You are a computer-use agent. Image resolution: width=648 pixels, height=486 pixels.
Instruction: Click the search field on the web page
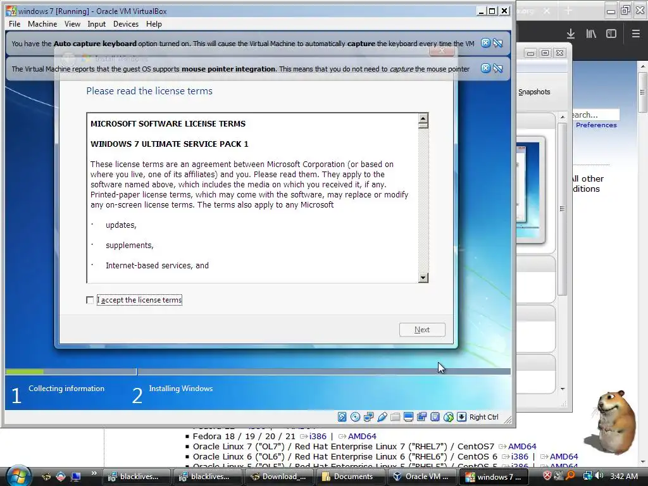(595, 115)
